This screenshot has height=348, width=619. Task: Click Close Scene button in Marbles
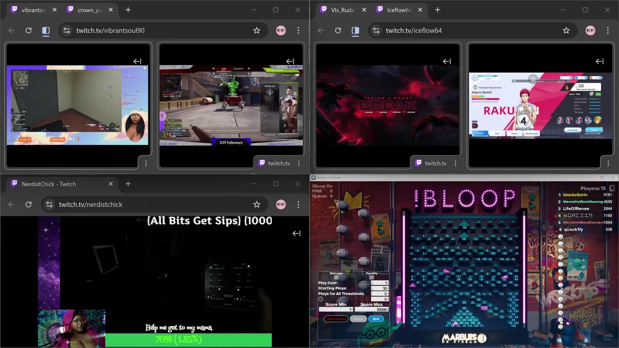(336, 319)
